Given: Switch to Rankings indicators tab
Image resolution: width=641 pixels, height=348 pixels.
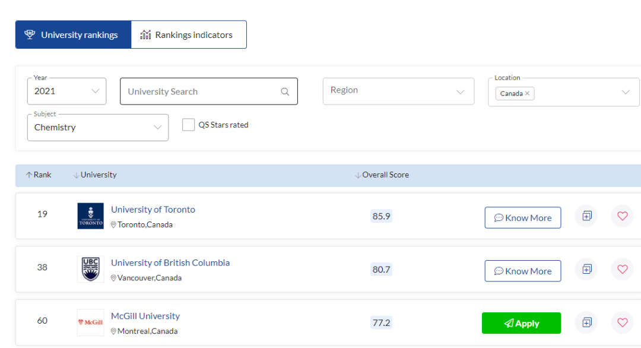Looking at the screenshot, I should (188, 35).
